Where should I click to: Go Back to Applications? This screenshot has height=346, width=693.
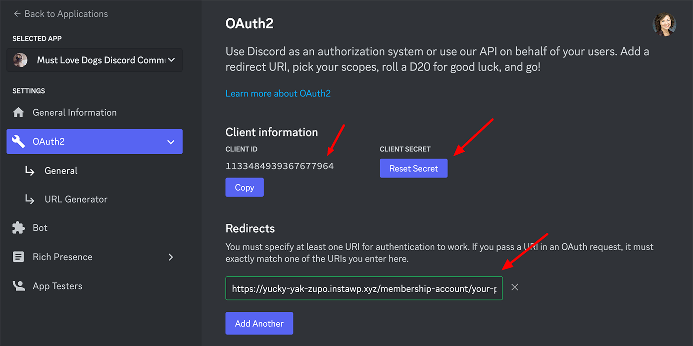(64, 13)
